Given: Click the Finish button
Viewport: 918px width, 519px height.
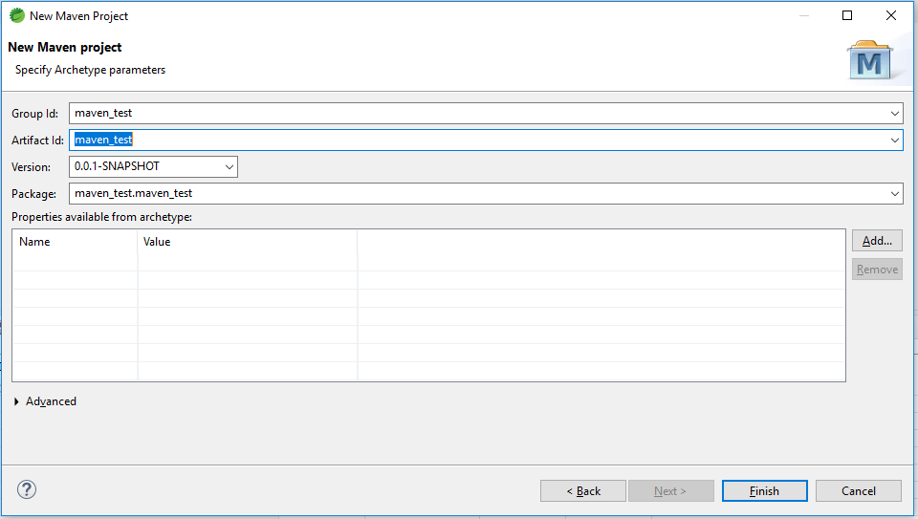Looking at the screenshot, I should tap(765, 491).
